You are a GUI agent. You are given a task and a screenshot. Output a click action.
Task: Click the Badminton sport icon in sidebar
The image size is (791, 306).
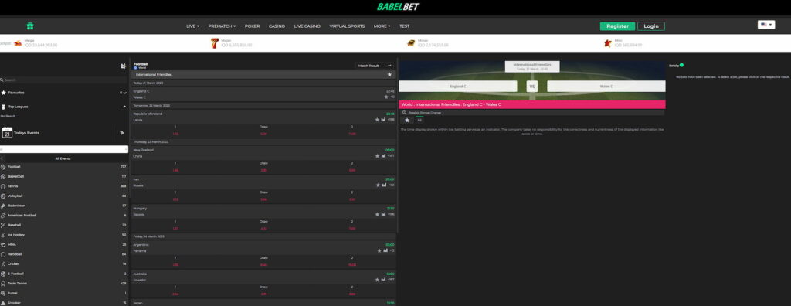pyautogui.click(x=3, y=206)
